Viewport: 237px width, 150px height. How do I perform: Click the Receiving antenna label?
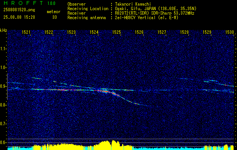87,18
